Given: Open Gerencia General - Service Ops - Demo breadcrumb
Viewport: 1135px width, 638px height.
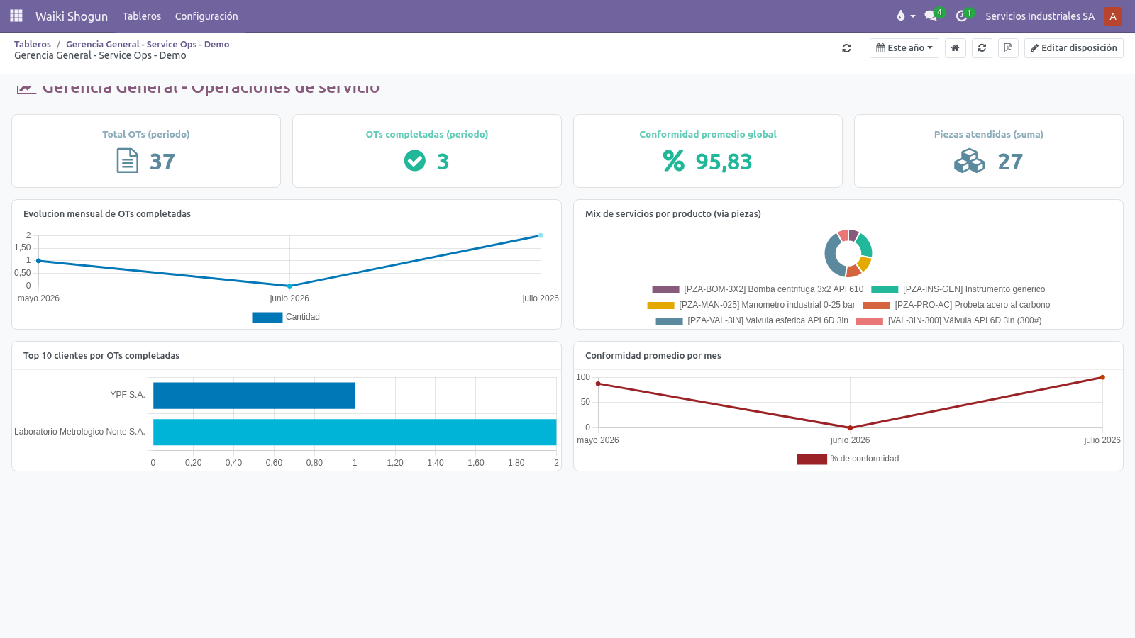Looking at the screenshot, I should point(148,44).
